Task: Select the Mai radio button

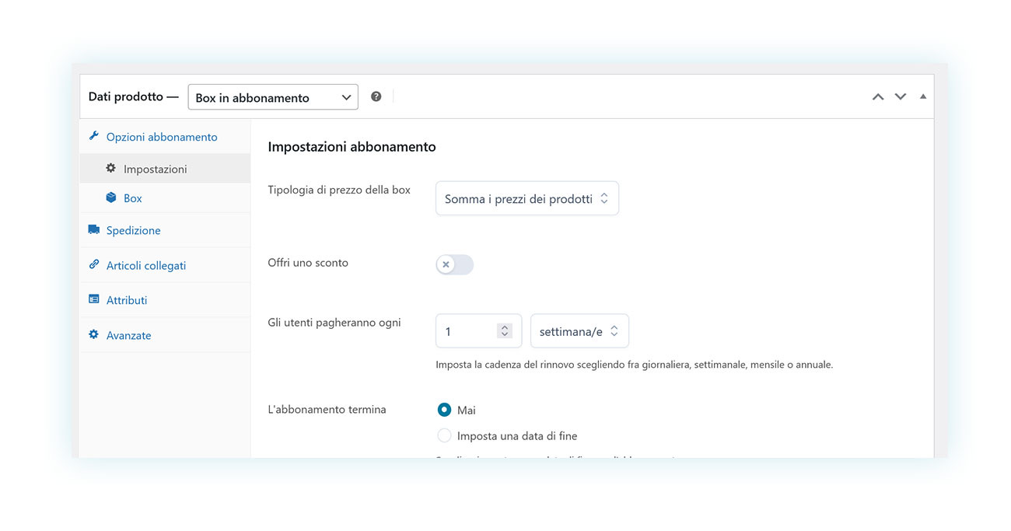Action: click(444, 409)
